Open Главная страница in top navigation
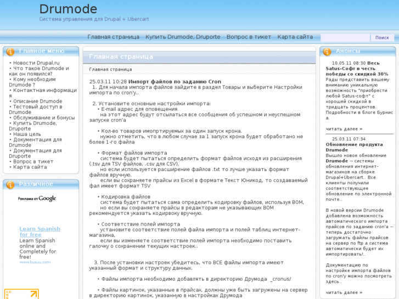The image size is (399, 299). pyautogui.click(x=113, y=37)
